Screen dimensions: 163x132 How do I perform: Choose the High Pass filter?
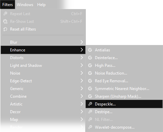(x=124, y=65)
